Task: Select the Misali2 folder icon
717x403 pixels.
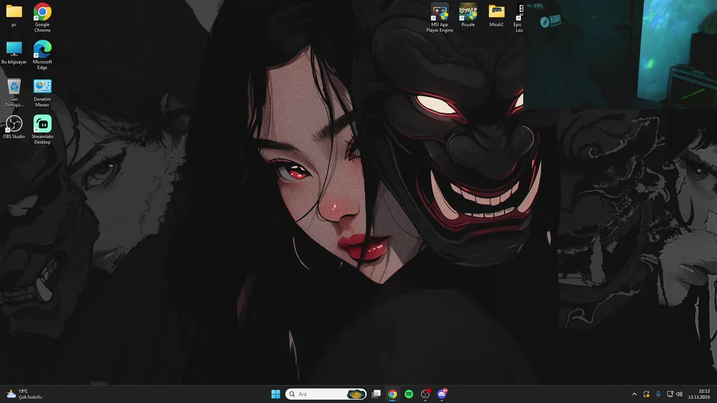Action: click(496, 16)
